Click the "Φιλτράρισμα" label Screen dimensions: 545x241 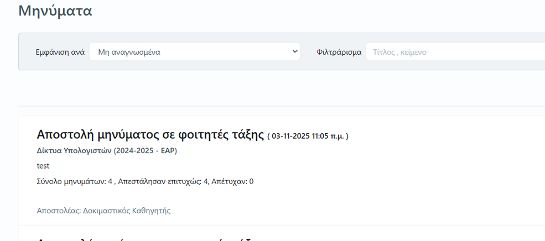pos(339,52)
